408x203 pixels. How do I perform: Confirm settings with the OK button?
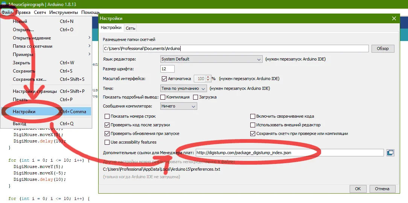[358, 189]
